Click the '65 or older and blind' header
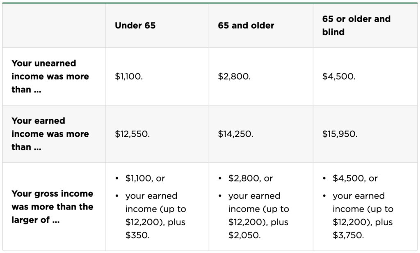 [x=356, y=25]
